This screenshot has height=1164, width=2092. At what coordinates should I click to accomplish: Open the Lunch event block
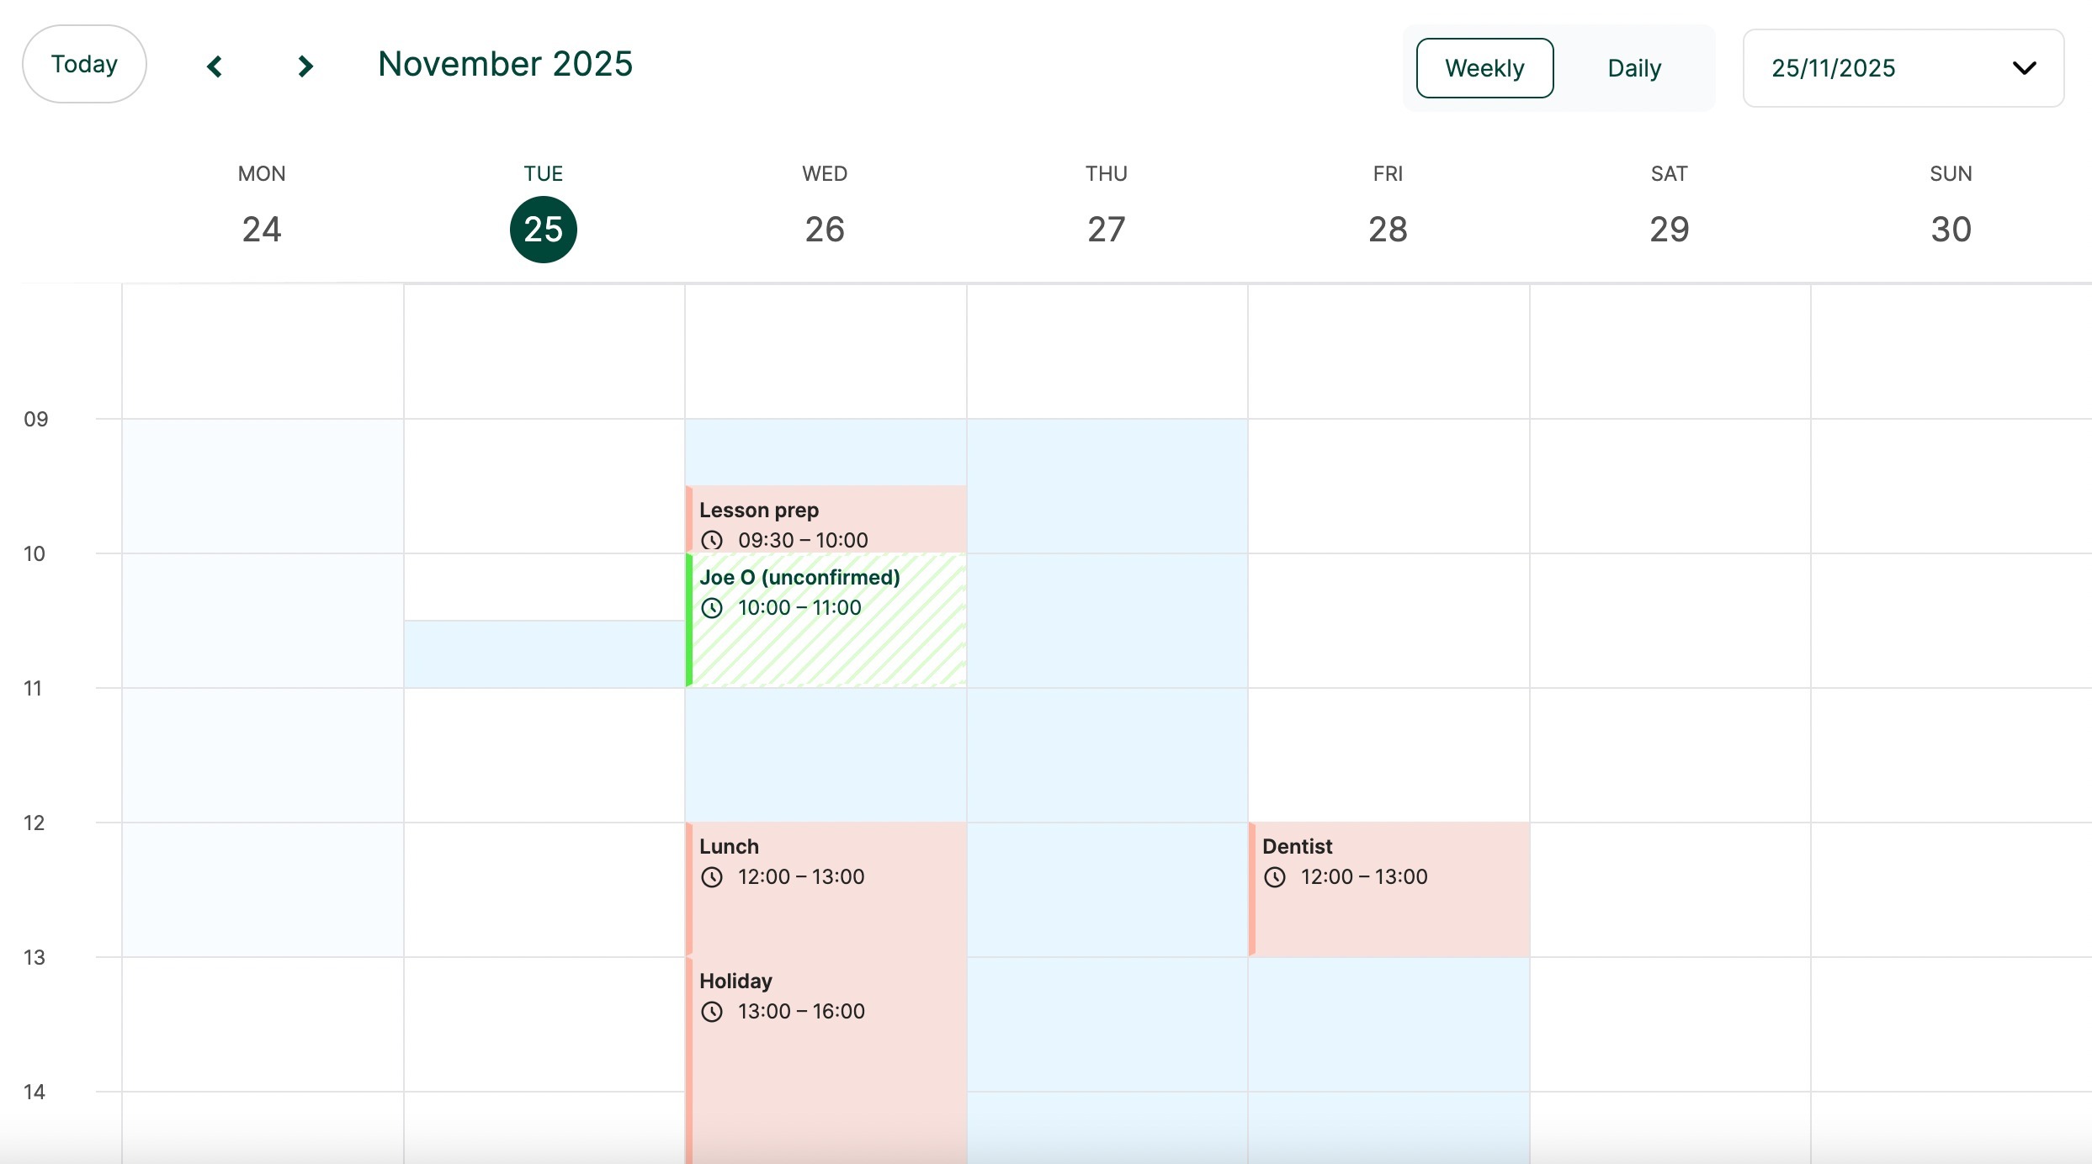(x=826, y=889)
